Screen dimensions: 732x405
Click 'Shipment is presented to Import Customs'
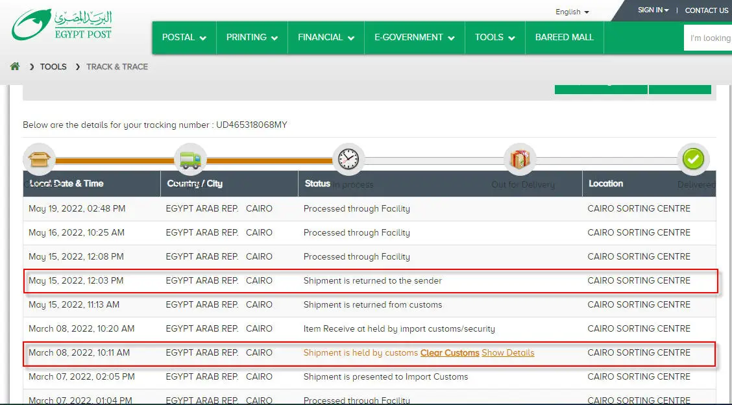pos(385,376)
